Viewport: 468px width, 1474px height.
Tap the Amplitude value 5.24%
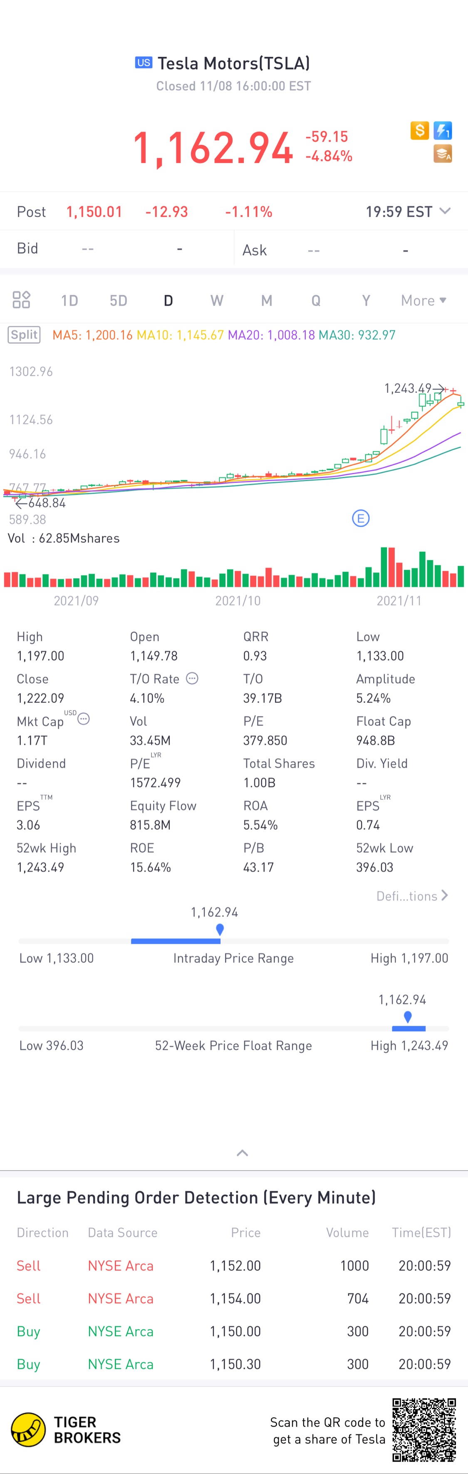tap(374, 698)
